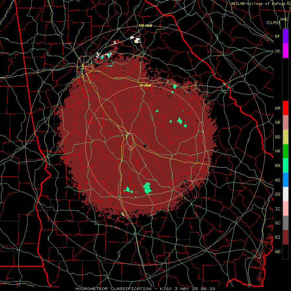The height and width of the screenshot is (291, 291).
Task: Click the HR legend label text
Action: click(x=277, y=151)
